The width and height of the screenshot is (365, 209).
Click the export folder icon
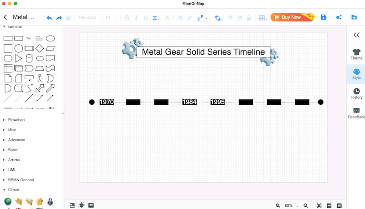click(x=354, y=17)
